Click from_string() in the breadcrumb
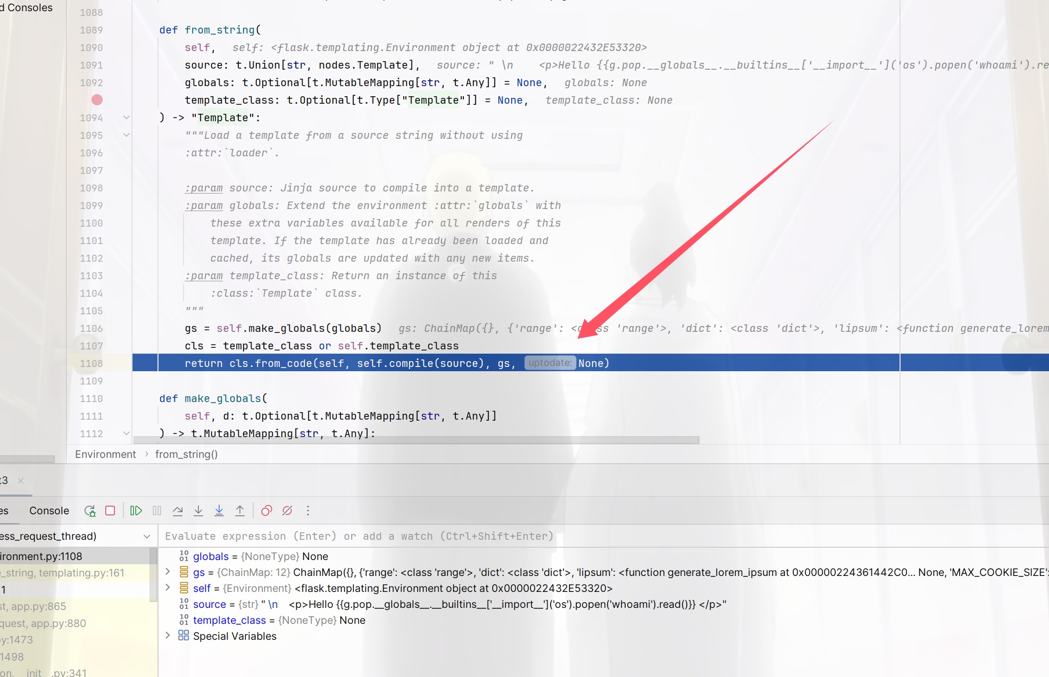 point(186,454)
